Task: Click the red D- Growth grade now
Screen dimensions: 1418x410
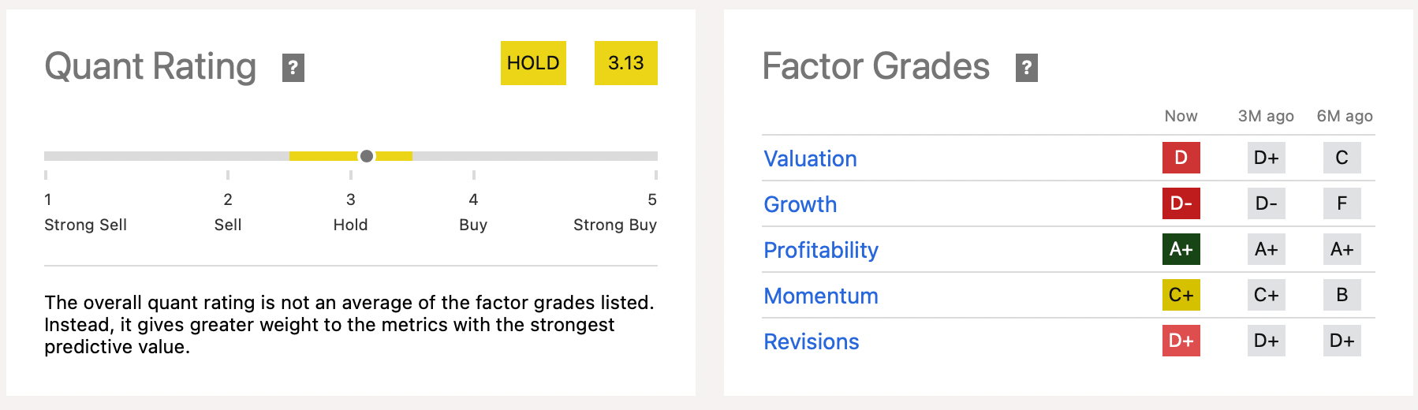Action: (1181, 203)
